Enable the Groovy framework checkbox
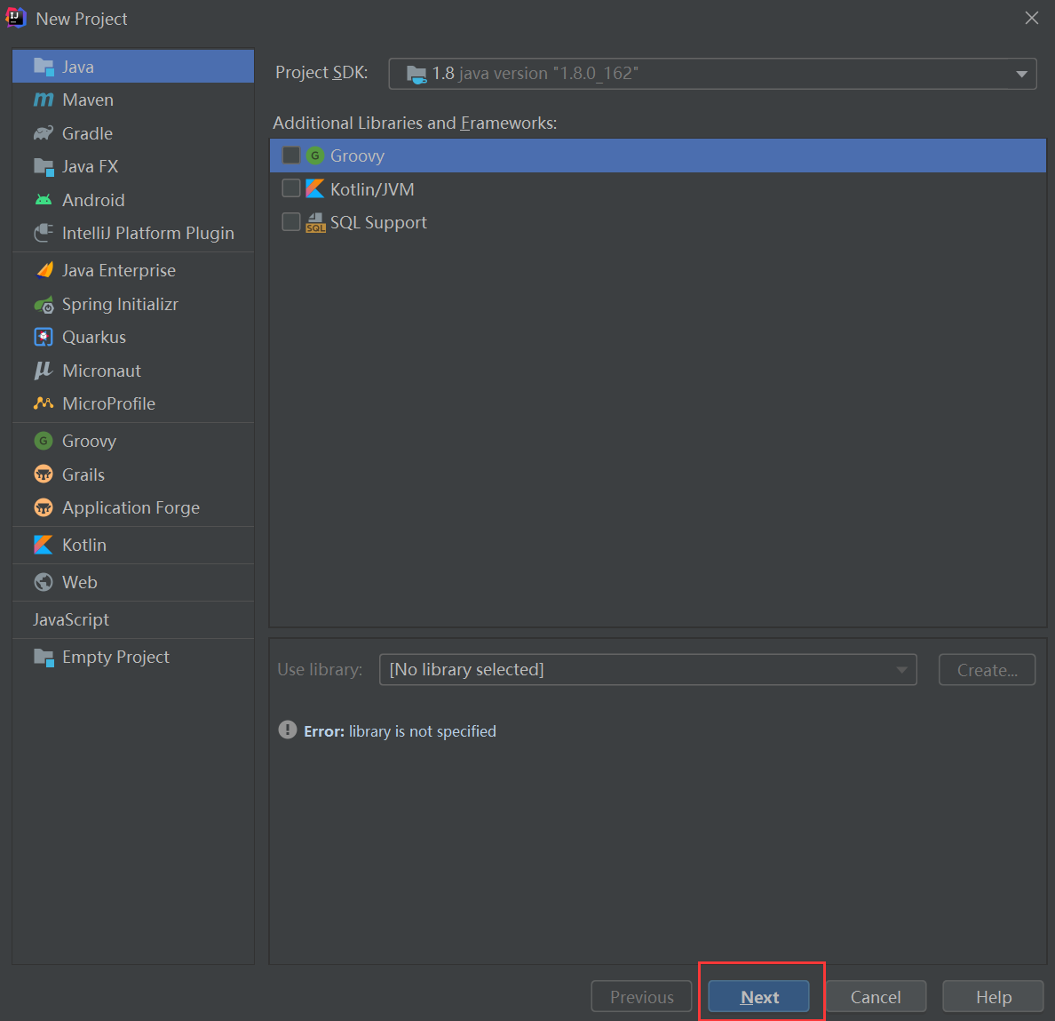Screen dimensions: 1055x1021 click(291, 156)
